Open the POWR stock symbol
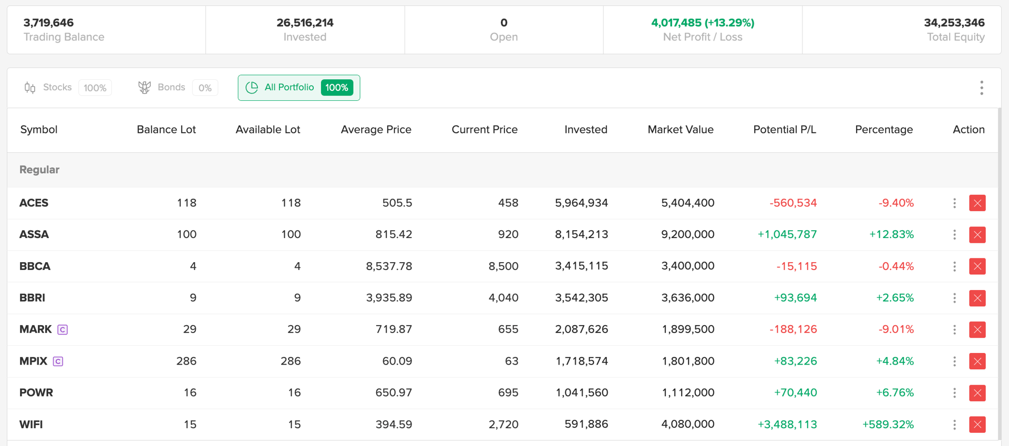The height and width of the screenshot is (446, 1009). 36,393
